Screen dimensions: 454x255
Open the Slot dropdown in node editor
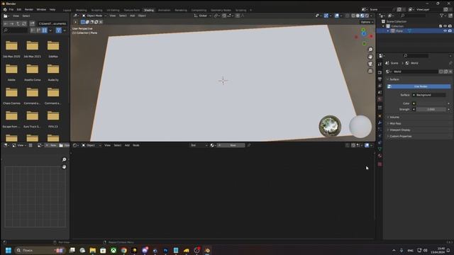tap(199, 145)
